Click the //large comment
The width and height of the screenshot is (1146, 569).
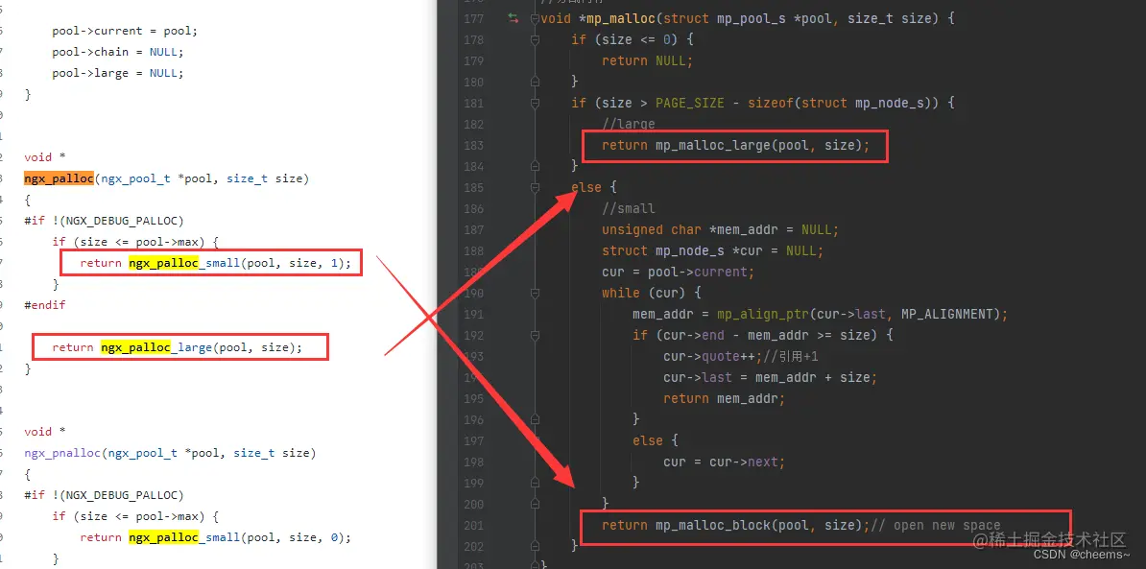click(629, 124)
